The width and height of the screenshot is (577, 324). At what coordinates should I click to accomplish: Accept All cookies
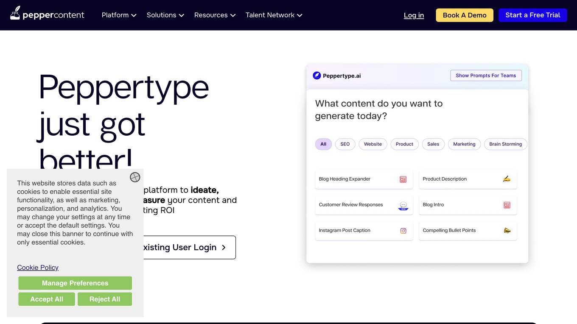47,299
